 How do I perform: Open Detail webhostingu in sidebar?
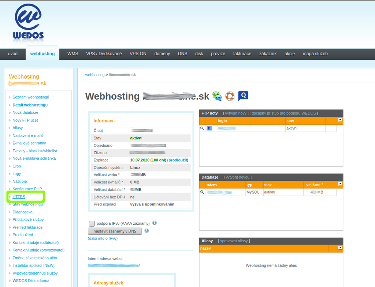(x=30, y=105)
